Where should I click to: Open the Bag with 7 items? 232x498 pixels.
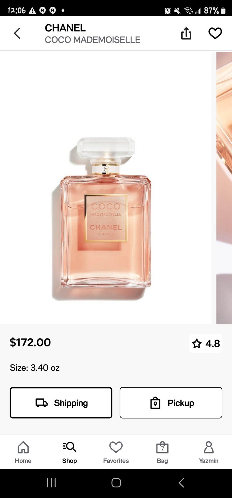pyautogui.click(x=162, y=453)
